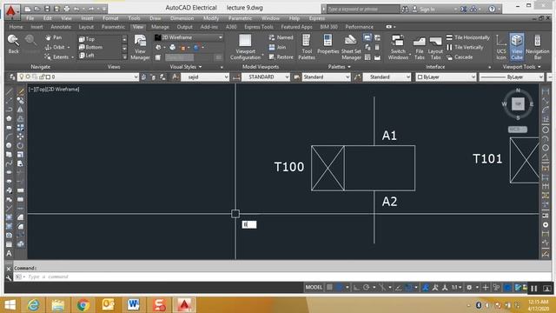Viewport: 556px width, 313px height.
Task: Open the Express Tools tab
Action: 259,27
